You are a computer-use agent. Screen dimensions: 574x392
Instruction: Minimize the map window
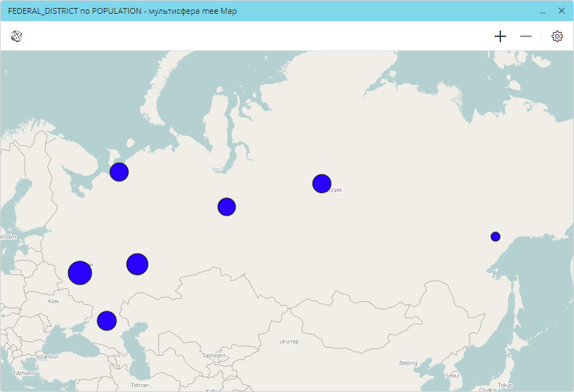click(x=543, y=12)
